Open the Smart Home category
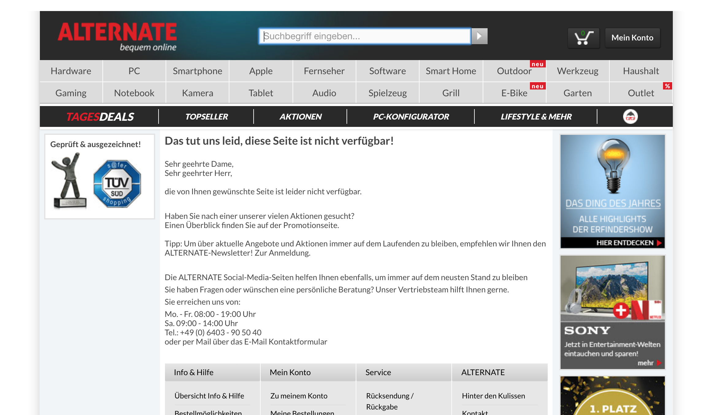 click(x=450, y=71)
